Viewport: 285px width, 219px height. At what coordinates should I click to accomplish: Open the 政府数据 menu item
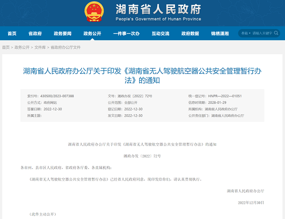tap(190, 34)
